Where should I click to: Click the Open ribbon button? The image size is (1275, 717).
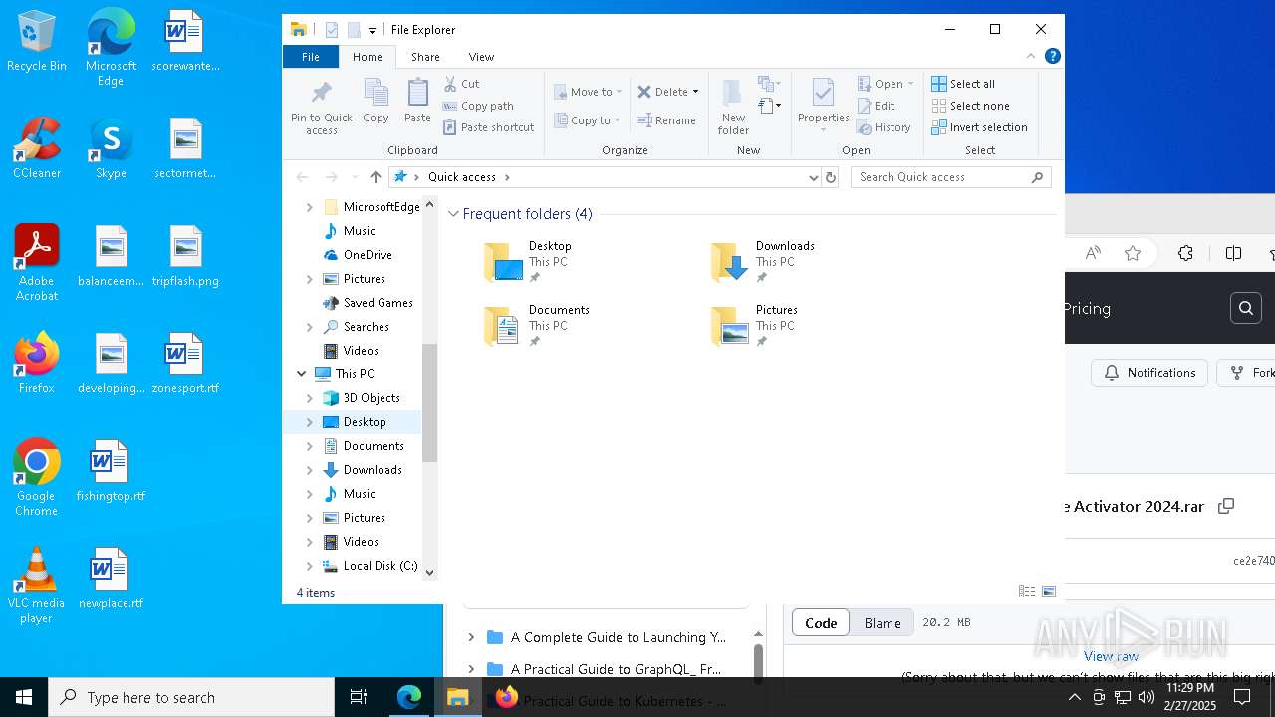885,84
